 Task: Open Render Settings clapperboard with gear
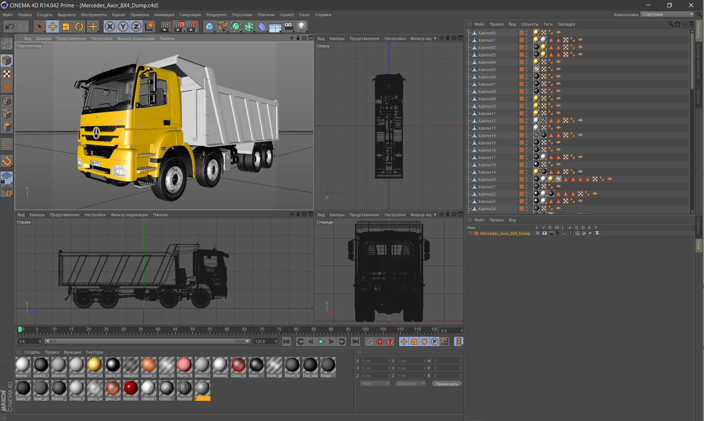193,26
